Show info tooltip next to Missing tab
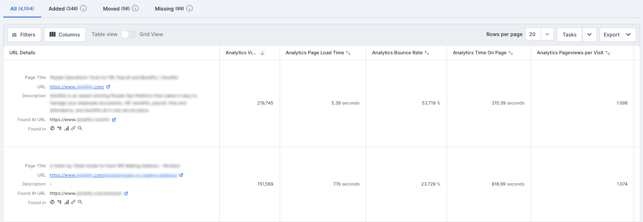Screen dimensions: 643x222 click(x=189, y=9)
